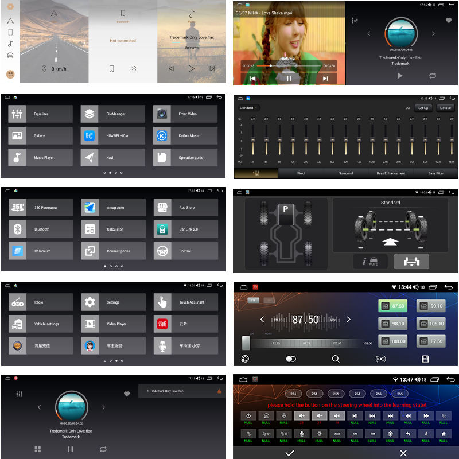The height and width of the screenshot is (459, 459).
Task: Previous track chevron in bottom-left music player
Action: click(39, 407)
